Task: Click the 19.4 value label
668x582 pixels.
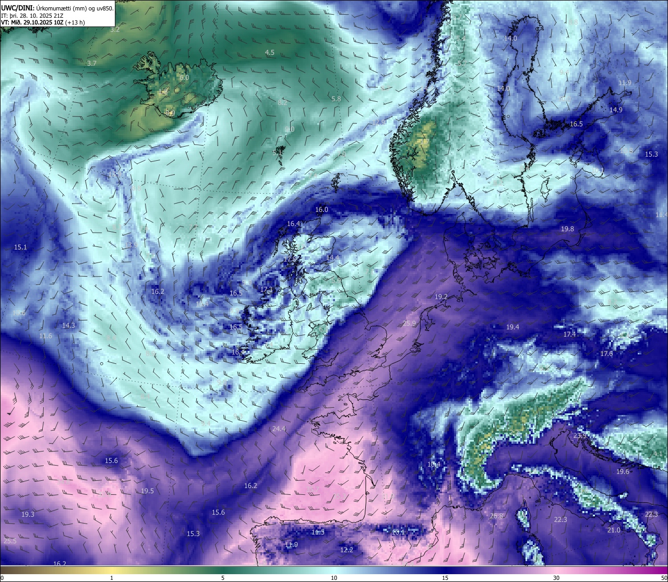Action: click(512, 327)
